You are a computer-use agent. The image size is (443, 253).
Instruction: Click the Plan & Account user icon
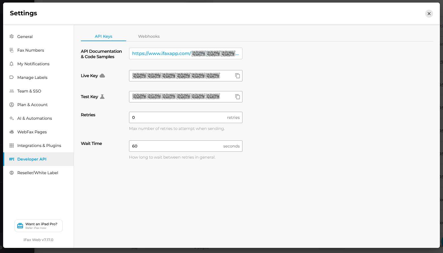[x=12, y=105]
